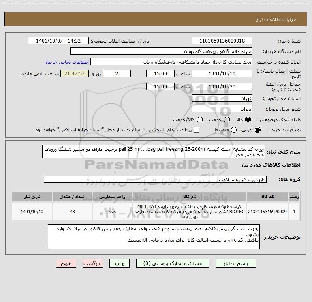Click the ردیف column header
Viewport: 312px width, 302px height.
point(294,197)
